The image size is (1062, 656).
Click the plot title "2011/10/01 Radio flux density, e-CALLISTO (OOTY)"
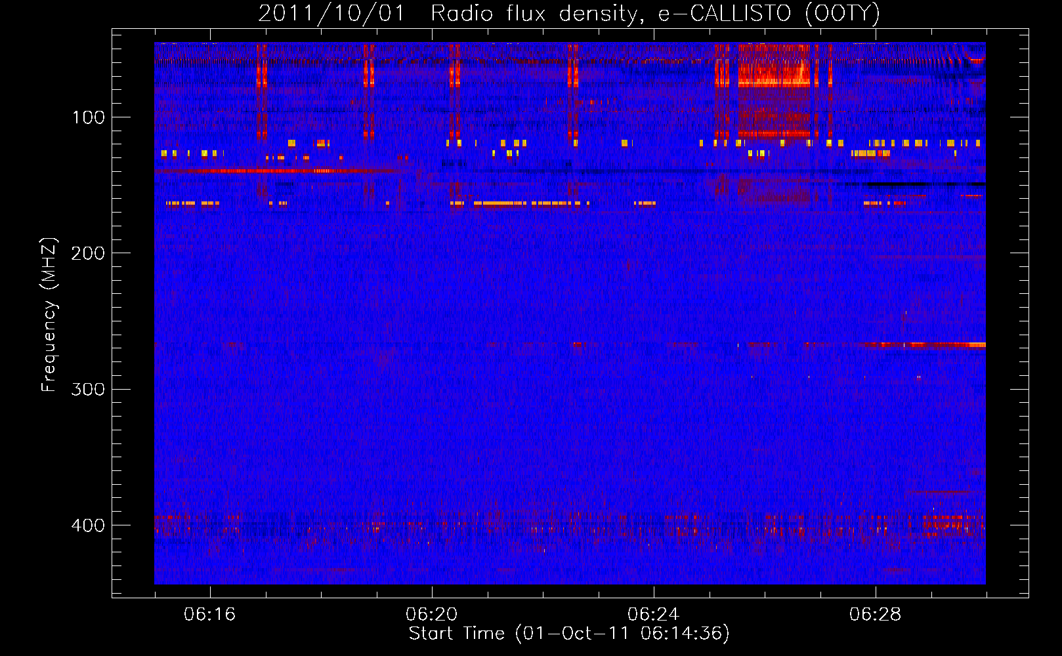[x=569, y=14]
